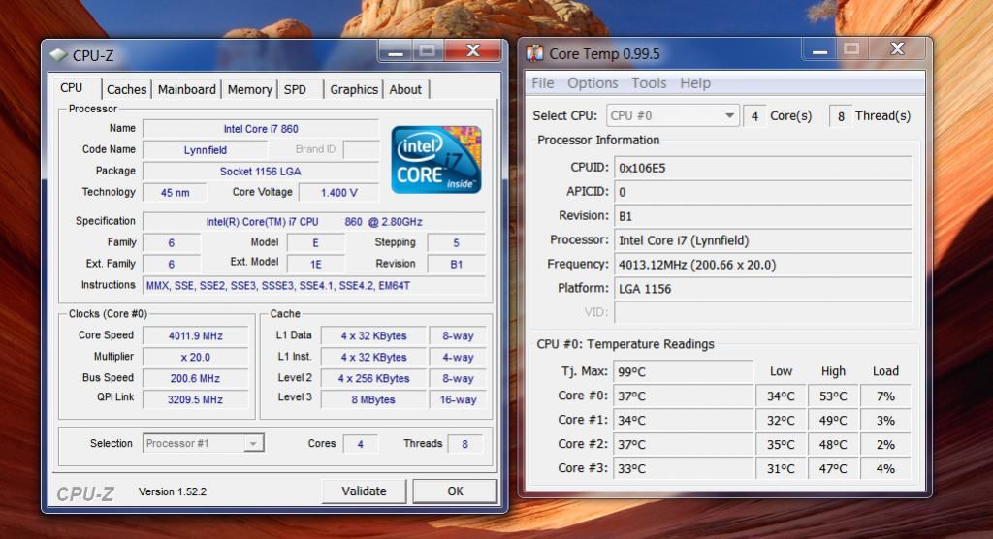
Task: Click the Core #0 high value 53°C
Action: tap(833, 396)
